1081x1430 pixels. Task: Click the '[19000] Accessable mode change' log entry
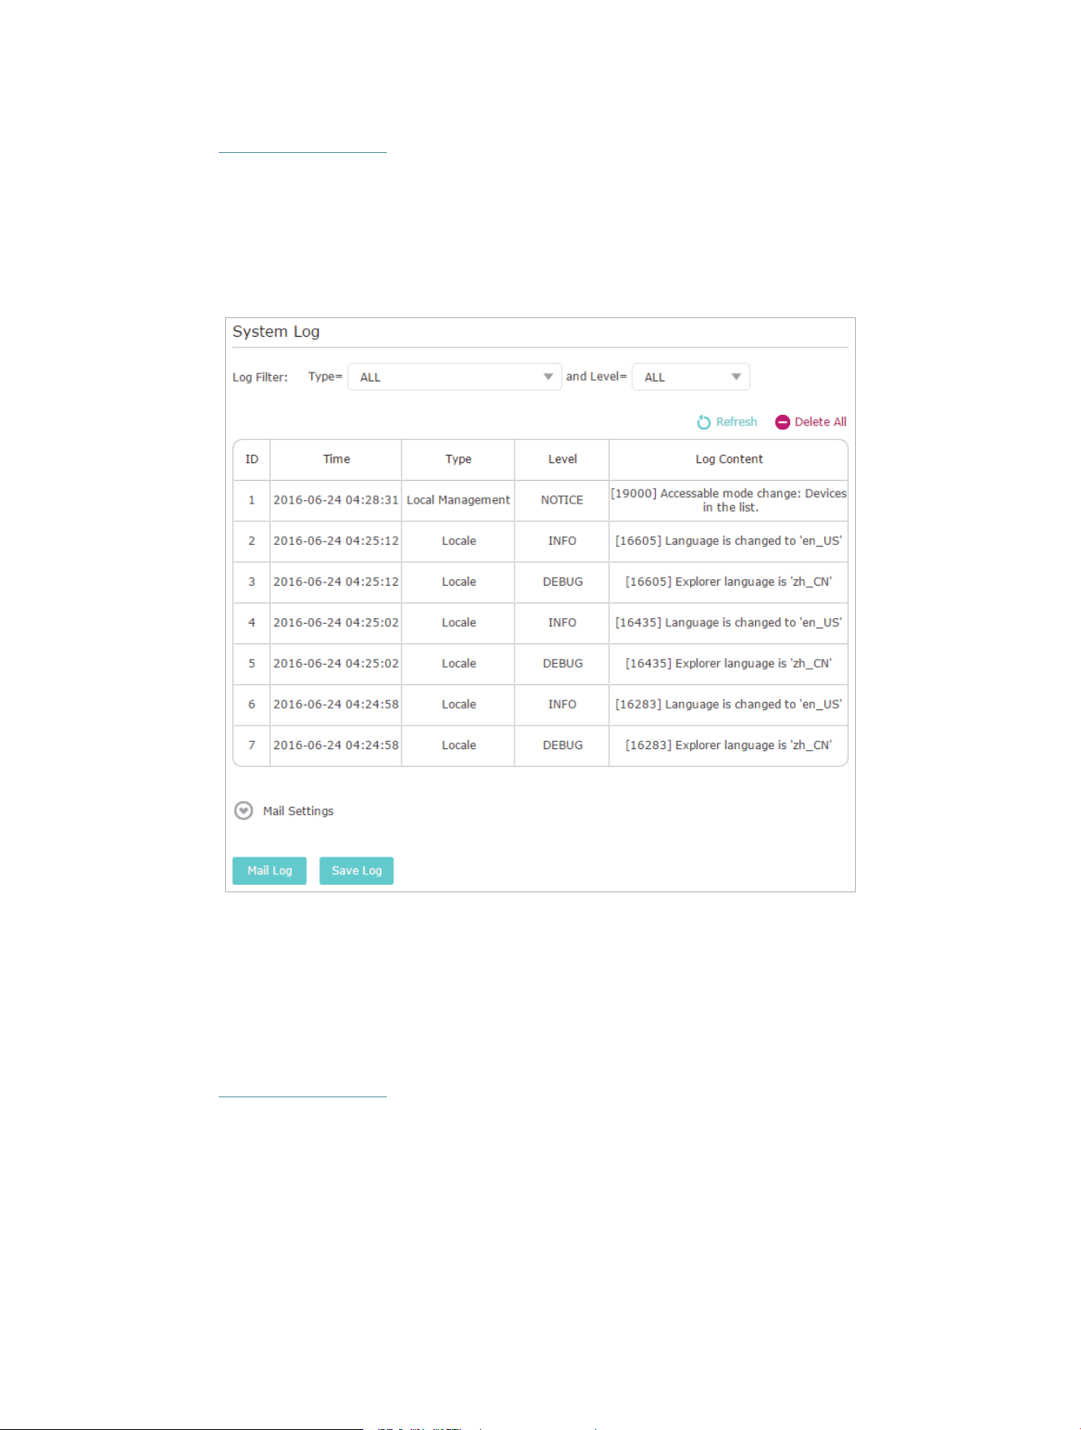click(x=729, y=500)
